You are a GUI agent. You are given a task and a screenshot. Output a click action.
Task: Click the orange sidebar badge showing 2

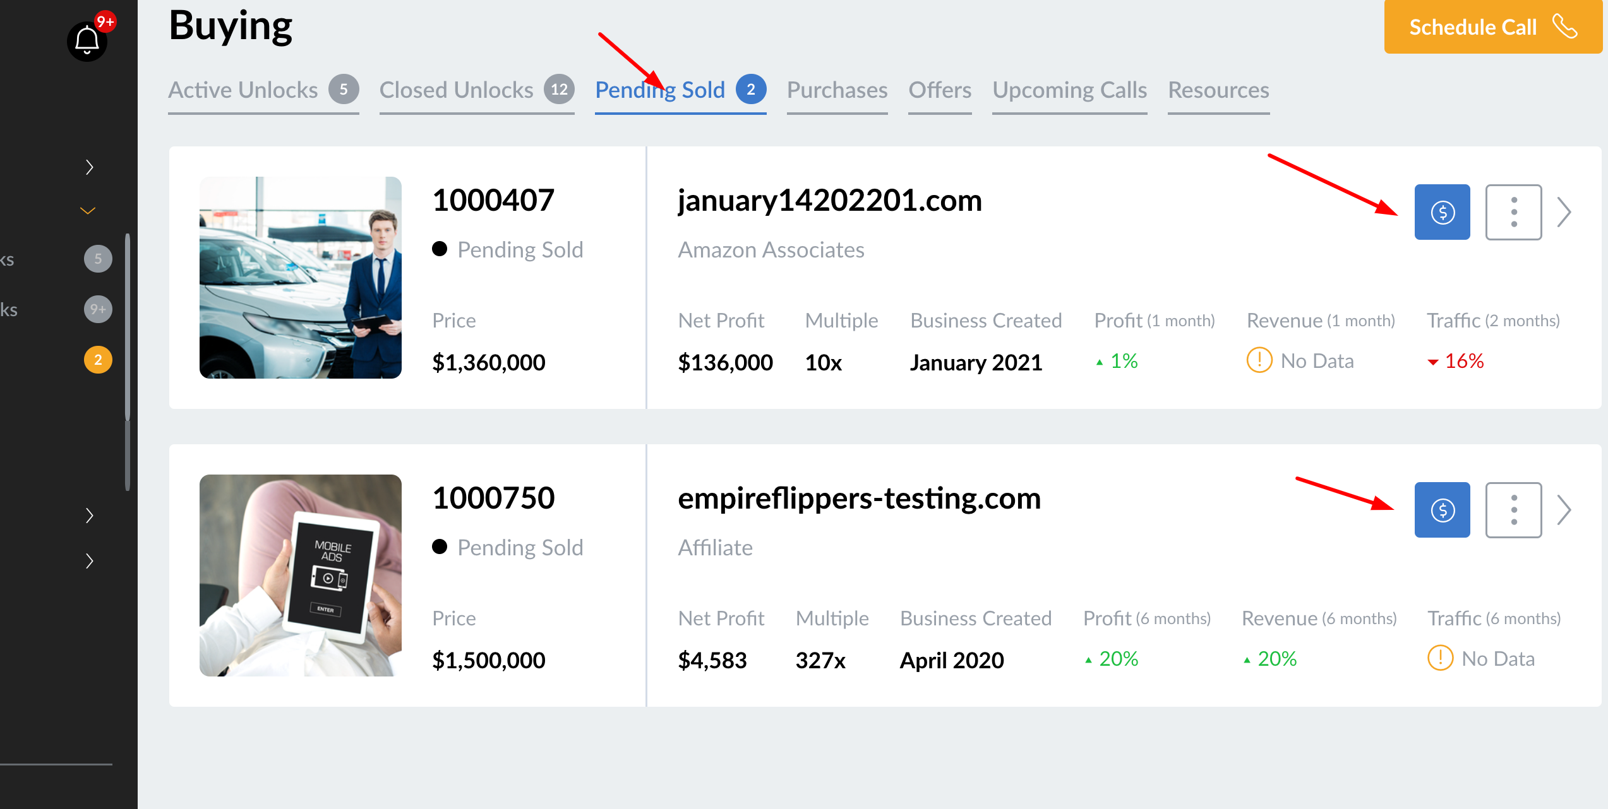pyautogui.click(x=98, y=360)
